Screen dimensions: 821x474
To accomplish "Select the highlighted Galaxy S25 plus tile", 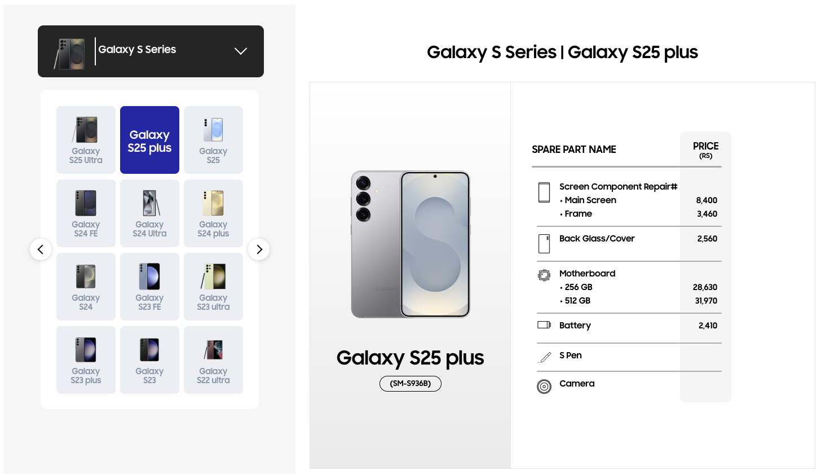I will pos(149,140).
